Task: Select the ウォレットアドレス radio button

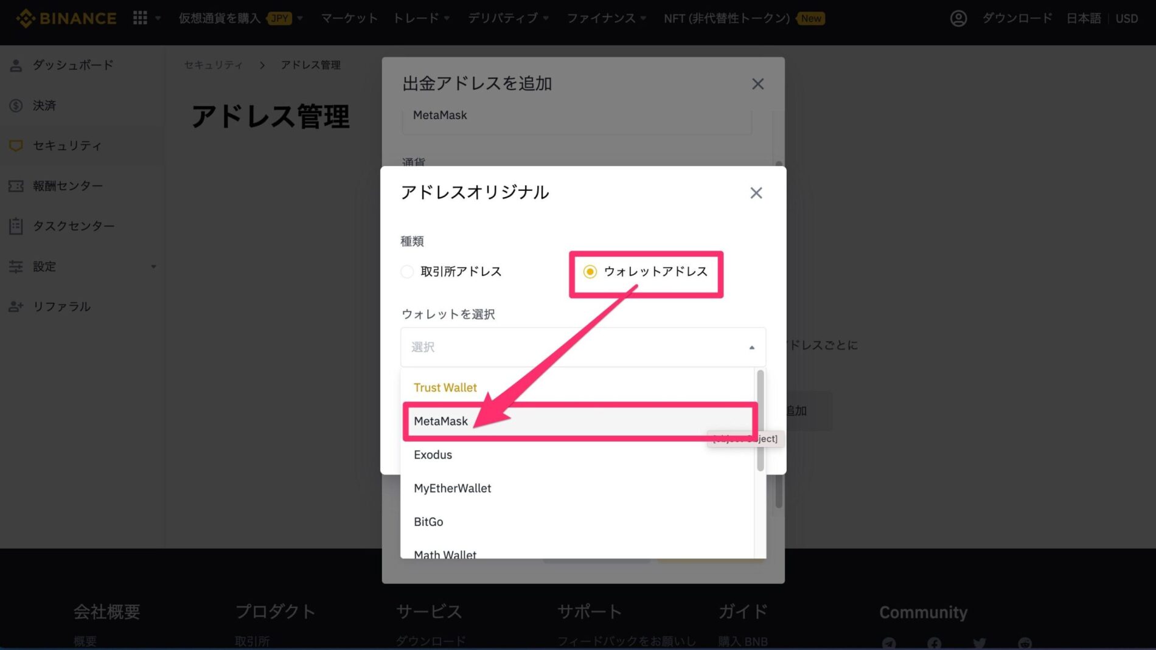Action: [590, 272]
